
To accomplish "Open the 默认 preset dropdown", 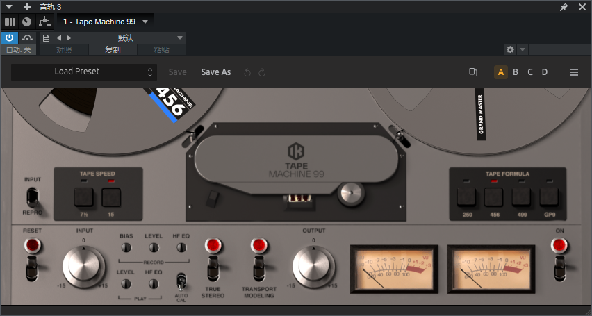I will pos(129,38).
